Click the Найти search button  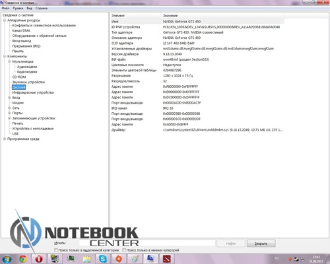(x=231, y=244)
